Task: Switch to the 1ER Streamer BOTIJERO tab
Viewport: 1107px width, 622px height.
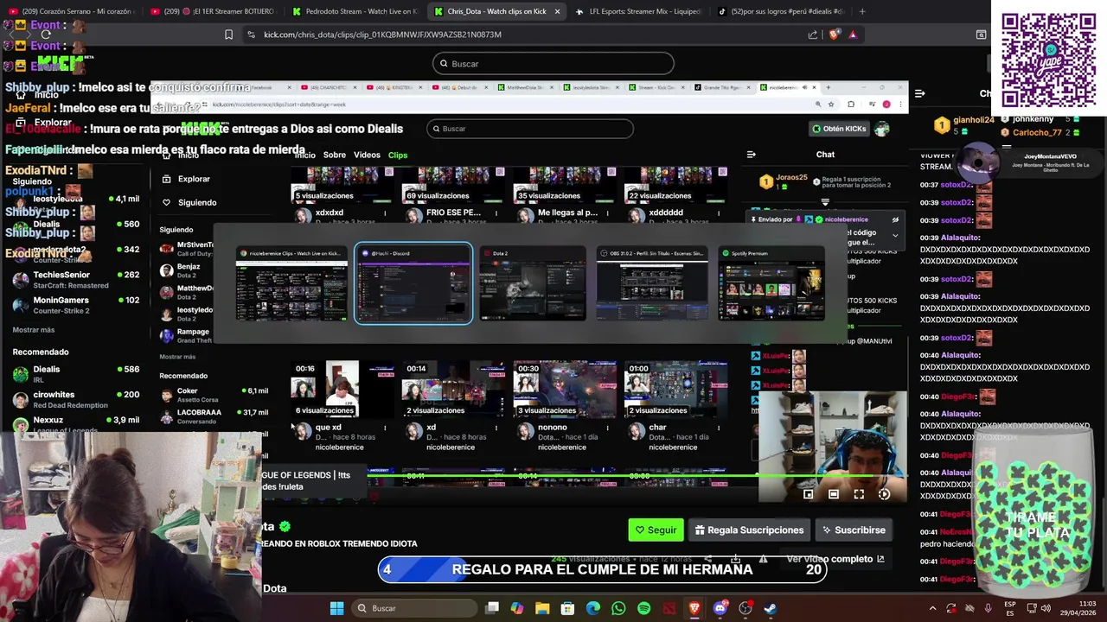Action: 213,11
